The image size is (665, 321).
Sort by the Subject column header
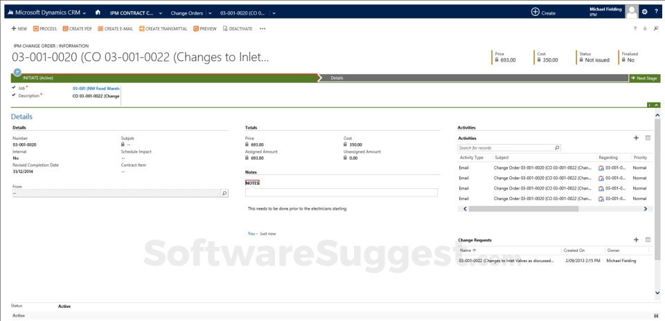[502, 158]
